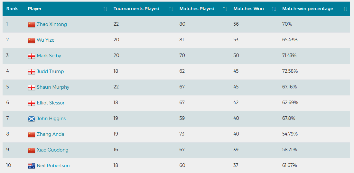This screenshot has width=354, height=173.
Task: Open Zhang Anda player page
Action: point(51,134)
